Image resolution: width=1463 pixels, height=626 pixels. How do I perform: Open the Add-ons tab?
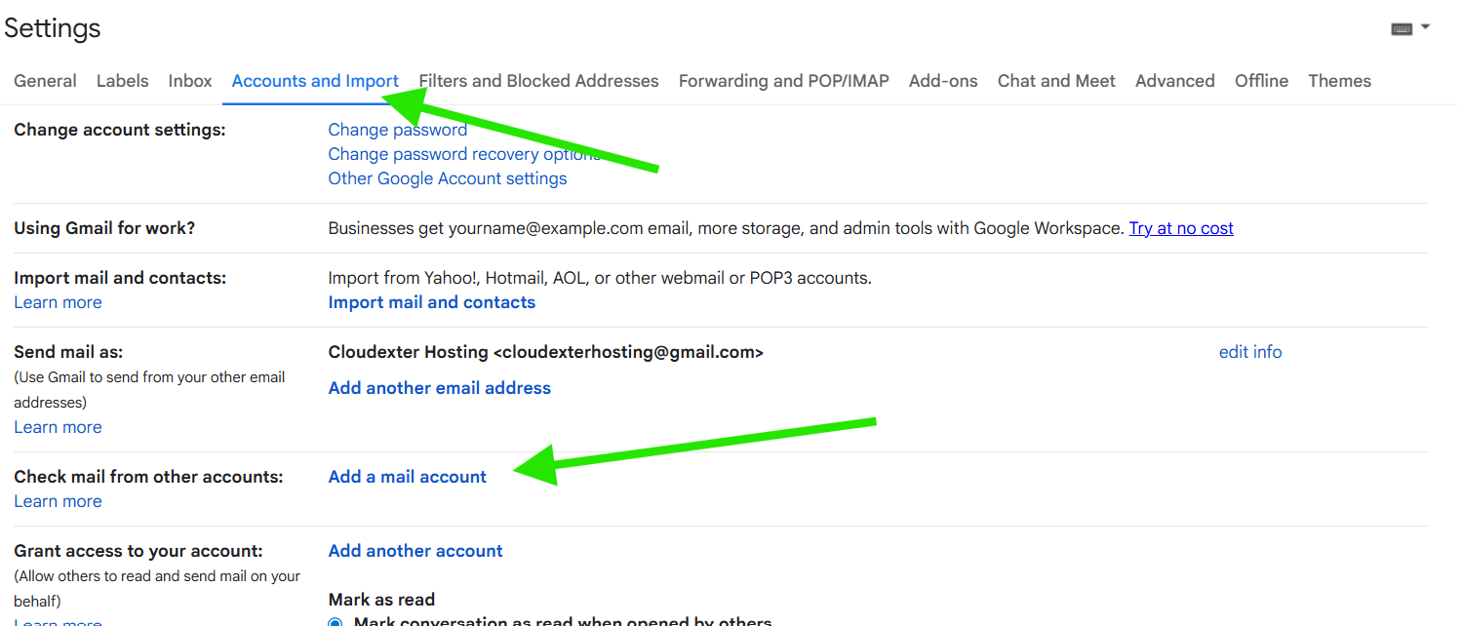(x=943, y=81)
